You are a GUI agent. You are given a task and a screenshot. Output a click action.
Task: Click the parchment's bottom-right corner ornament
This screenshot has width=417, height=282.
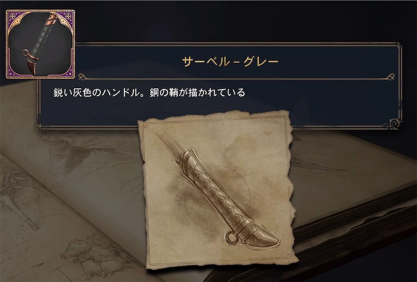pos(290,256)
